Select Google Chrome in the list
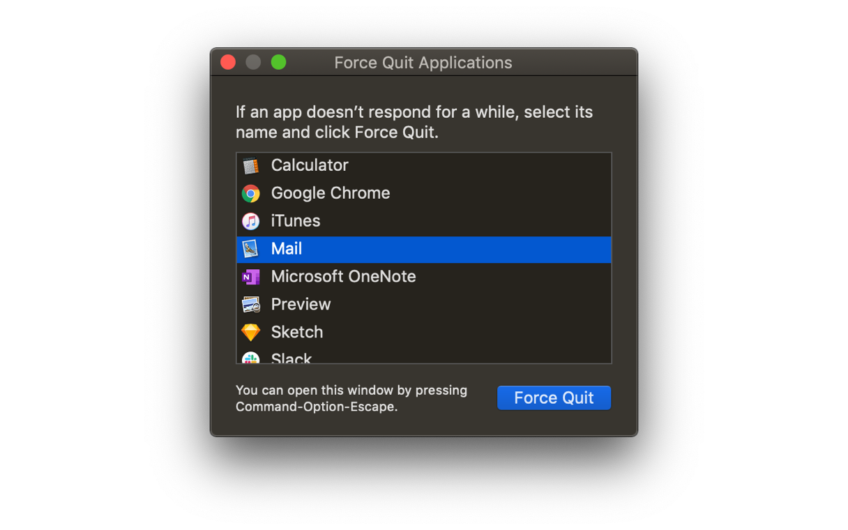 click(331, 193)
